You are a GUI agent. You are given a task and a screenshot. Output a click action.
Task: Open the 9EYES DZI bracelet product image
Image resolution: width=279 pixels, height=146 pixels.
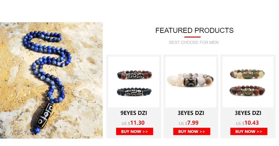tap(134, 82)
